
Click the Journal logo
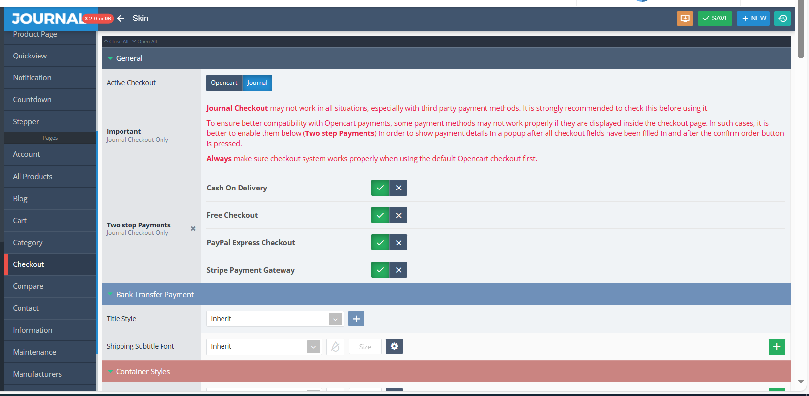point(48,19)
